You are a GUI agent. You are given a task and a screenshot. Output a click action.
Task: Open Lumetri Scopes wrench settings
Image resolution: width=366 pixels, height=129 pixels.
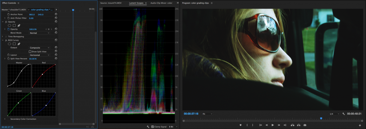pos(148,126)
